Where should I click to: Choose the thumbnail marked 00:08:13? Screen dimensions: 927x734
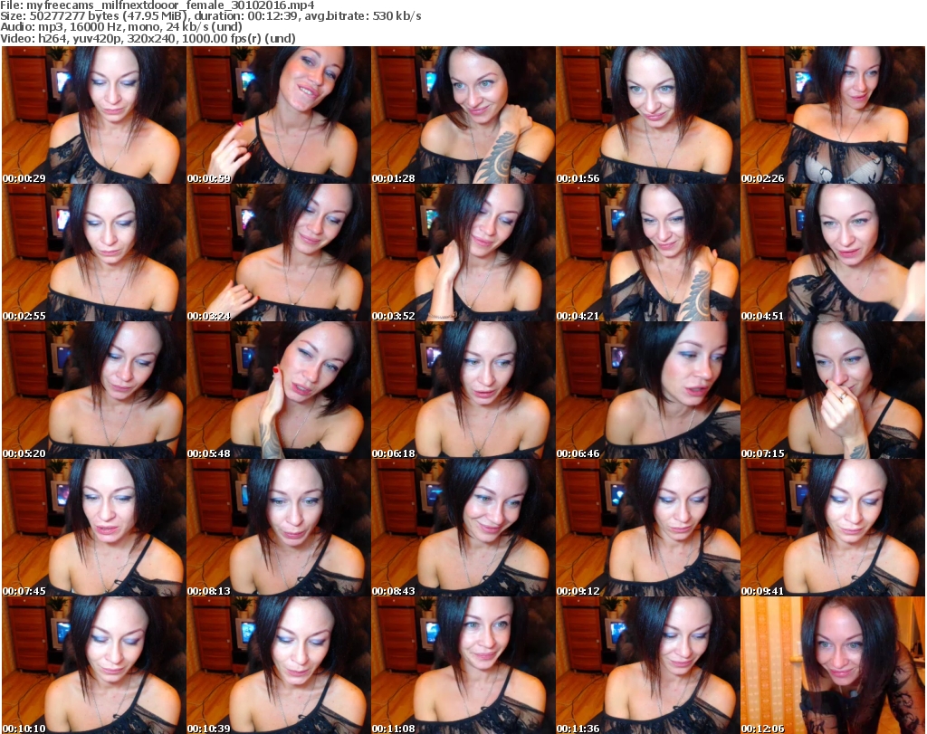click(279, 528)
